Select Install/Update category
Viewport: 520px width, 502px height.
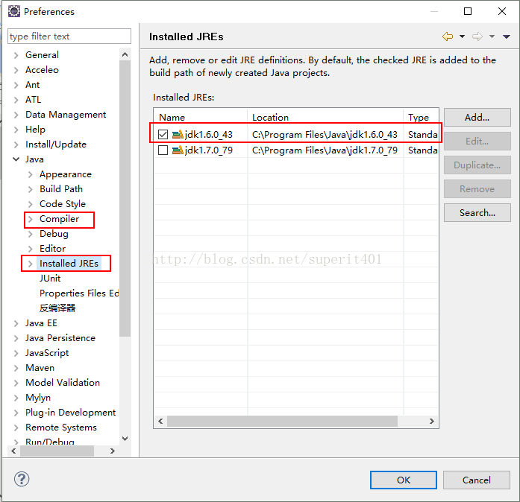56,144
